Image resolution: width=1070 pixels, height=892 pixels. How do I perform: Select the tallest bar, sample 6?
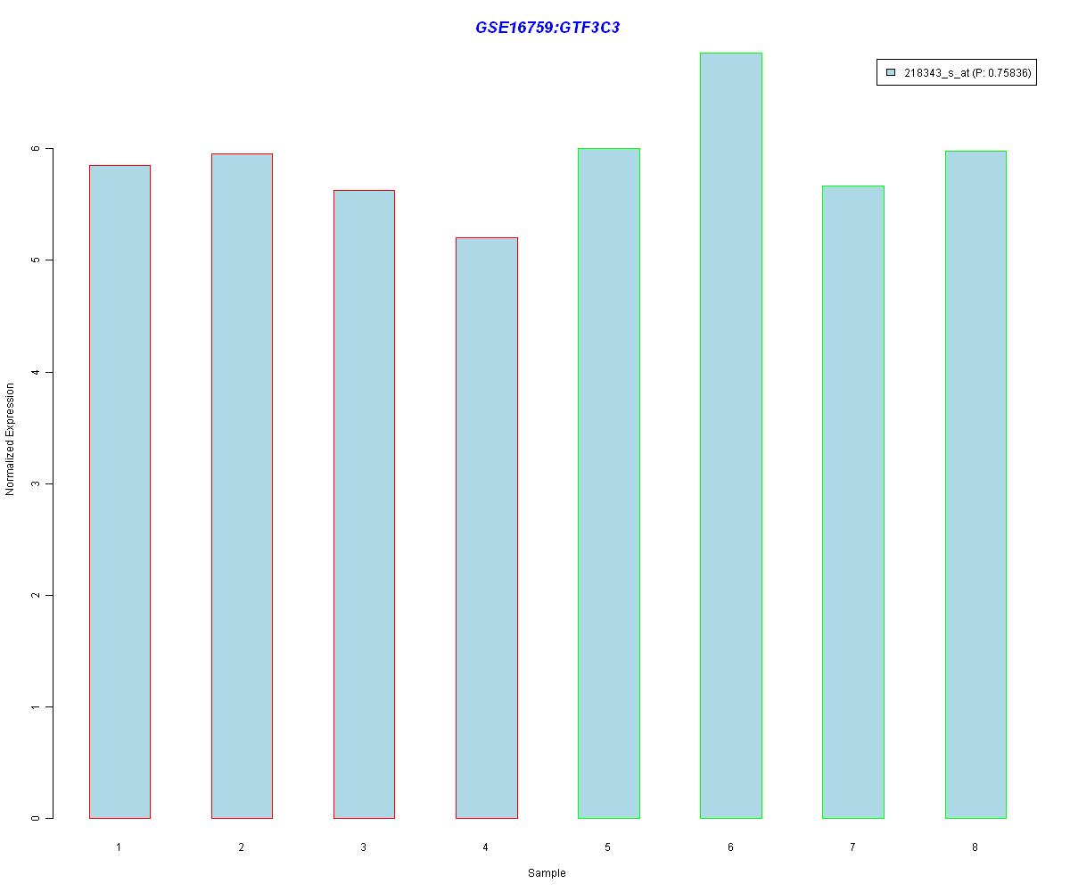pos(731,435)
